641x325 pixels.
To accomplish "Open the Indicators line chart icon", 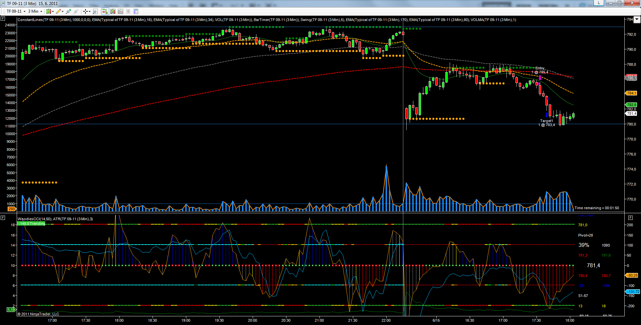I will (x=121, y=11).
